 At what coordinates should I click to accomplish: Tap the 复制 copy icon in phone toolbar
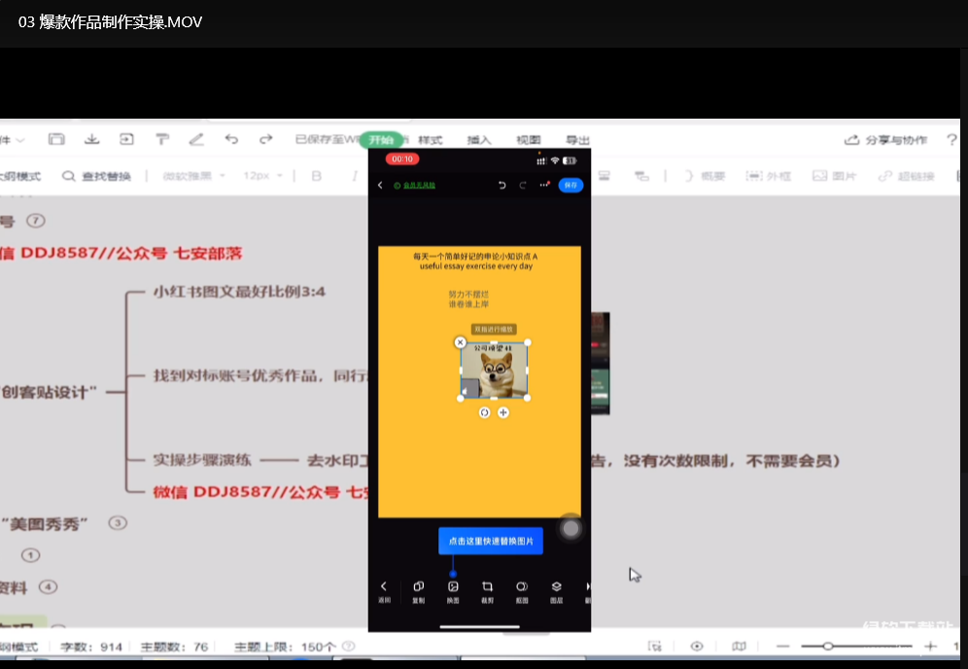pos(418,589)
